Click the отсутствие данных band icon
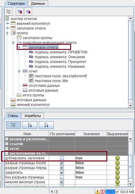This screenshot has height=194, width=135. point(25,85)
